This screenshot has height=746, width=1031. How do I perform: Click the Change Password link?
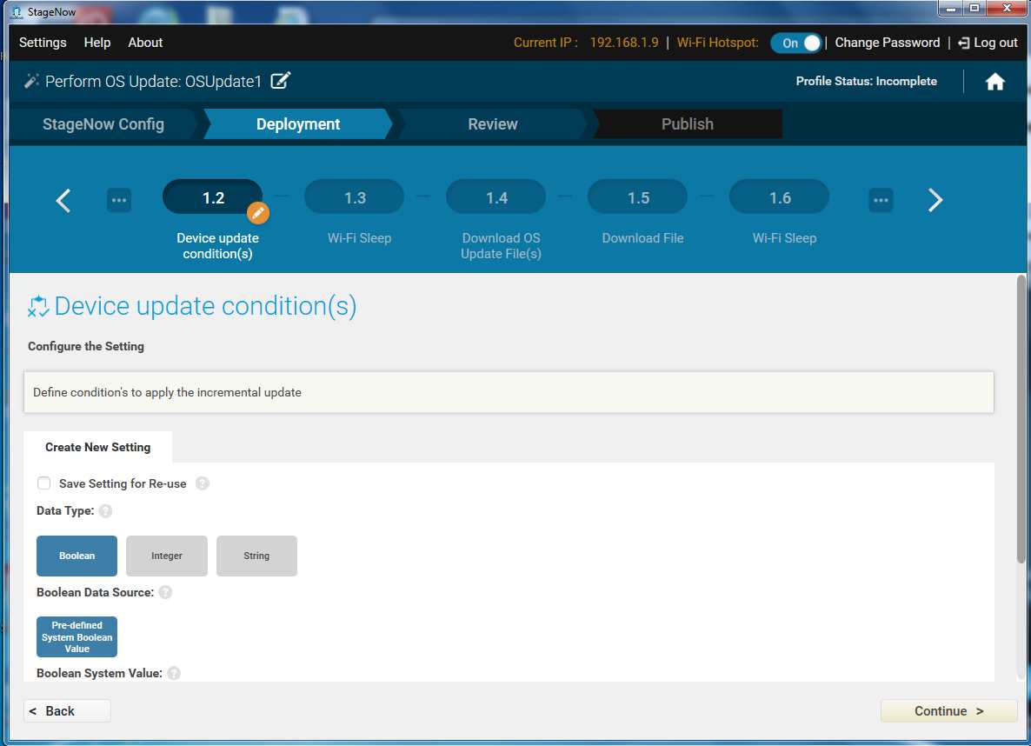click(887, 43)
